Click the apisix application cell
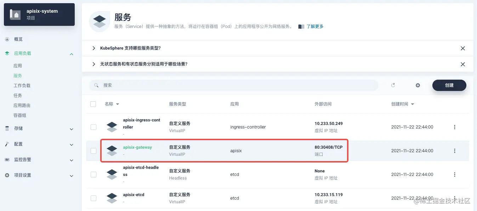Viewport: 477px width, 211px height. click(236, 151)
